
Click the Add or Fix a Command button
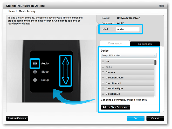pyautogui.click(x=115, y=107)
